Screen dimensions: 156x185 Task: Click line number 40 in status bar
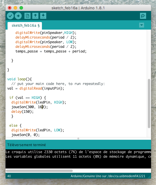(9, 176)
